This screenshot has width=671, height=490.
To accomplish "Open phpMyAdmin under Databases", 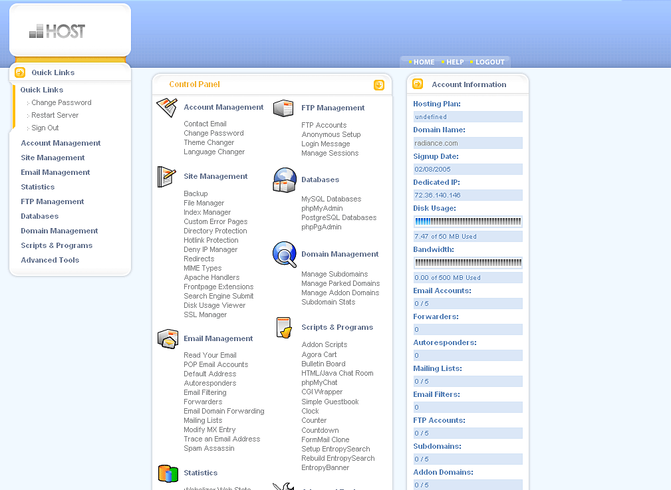I will pos(322,208).
